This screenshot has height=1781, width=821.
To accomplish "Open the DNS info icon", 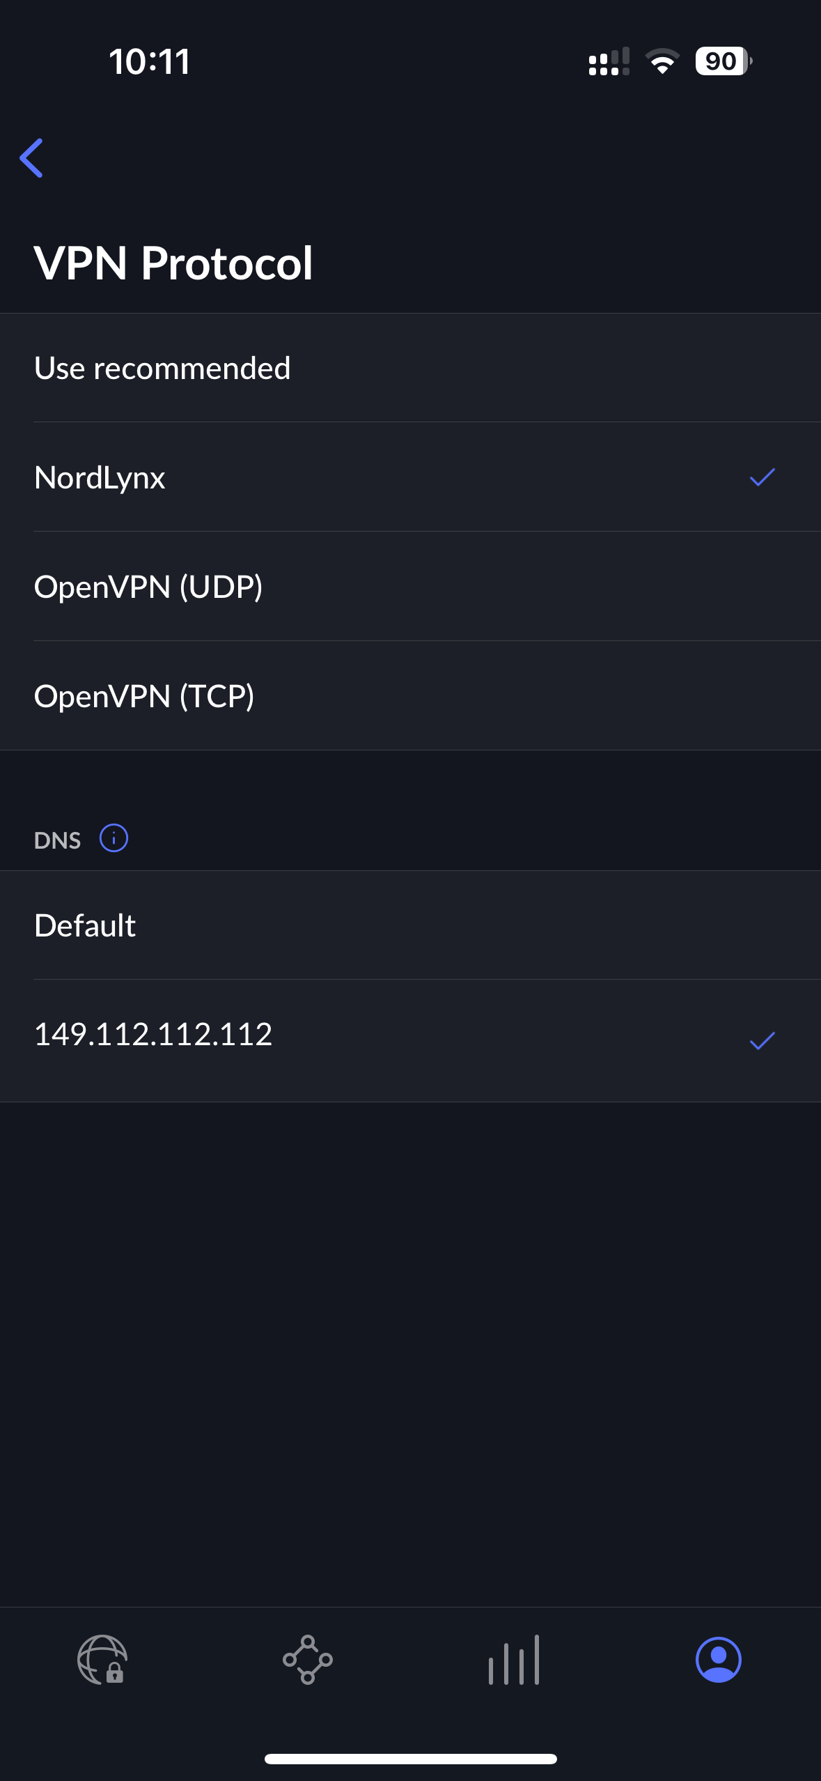I will pos(114,838).
